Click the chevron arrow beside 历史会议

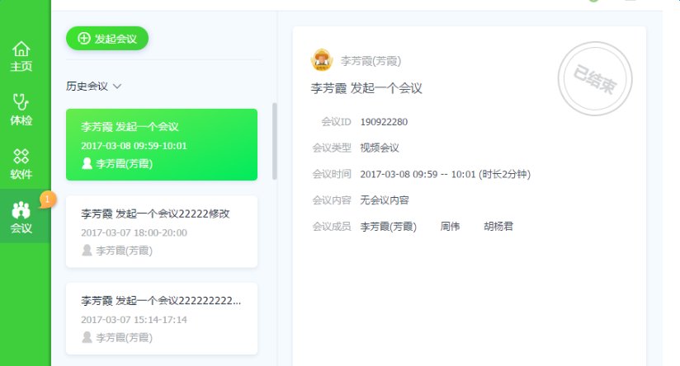click(117, 87)
